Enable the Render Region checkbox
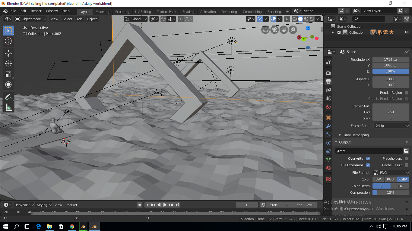Viewport: 412px width, 231px height. coord(407,93)
